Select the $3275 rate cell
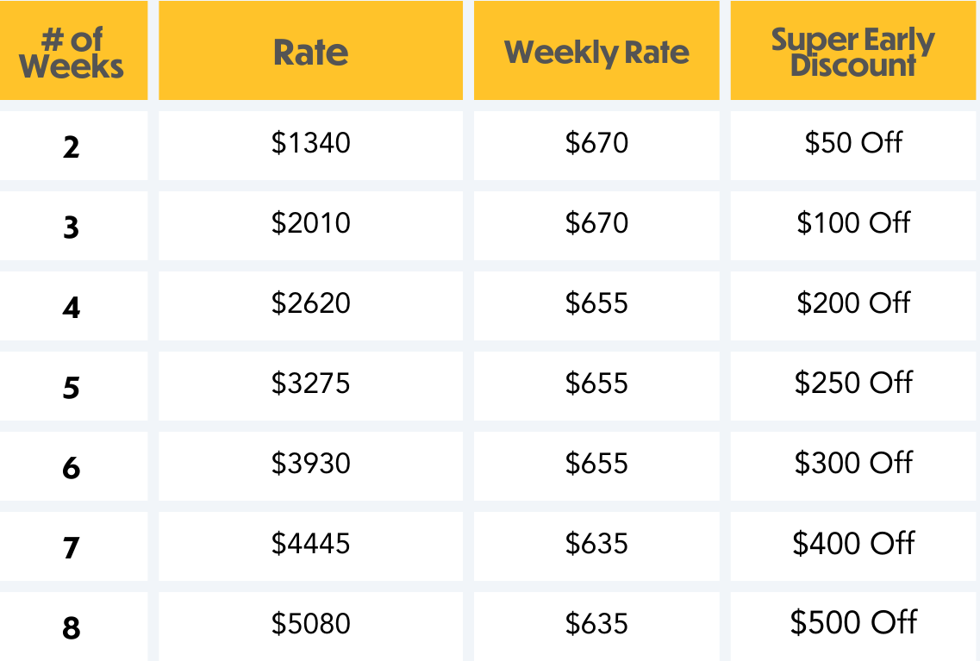 (x=310, y=384)
